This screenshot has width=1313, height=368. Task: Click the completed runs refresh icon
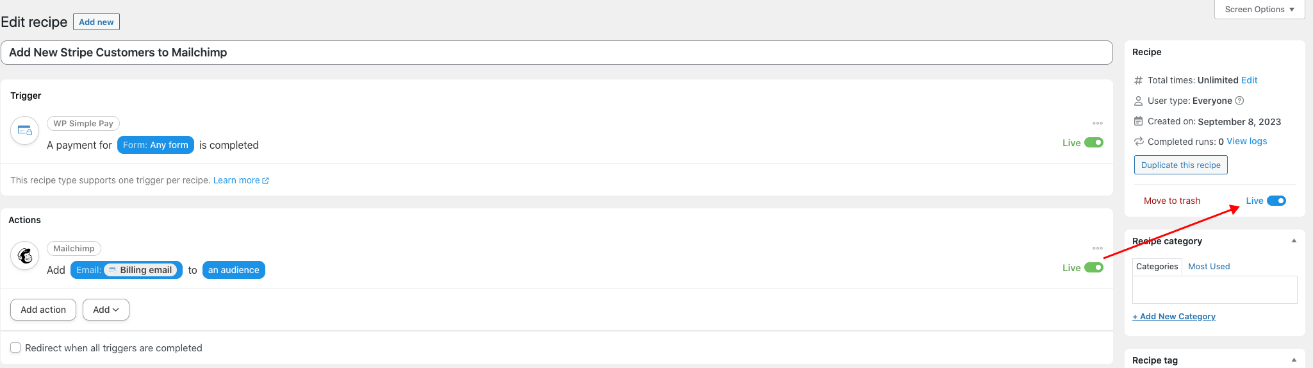tap(1138, 142)
